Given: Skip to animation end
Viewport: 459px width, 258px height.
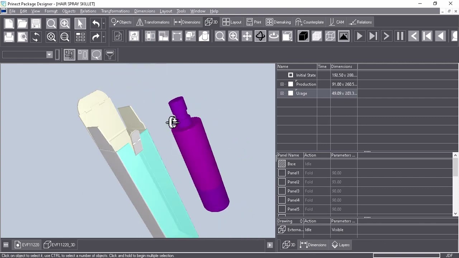Looking at the screenshot, I should coord(373,36).
